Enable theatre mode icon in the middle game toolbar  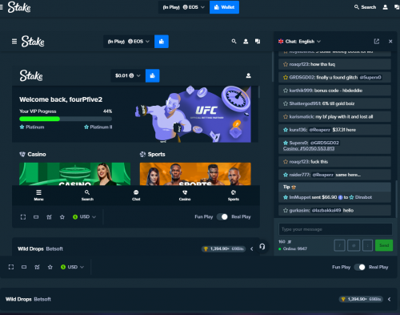pyautogui.click(x=36, y=217)
